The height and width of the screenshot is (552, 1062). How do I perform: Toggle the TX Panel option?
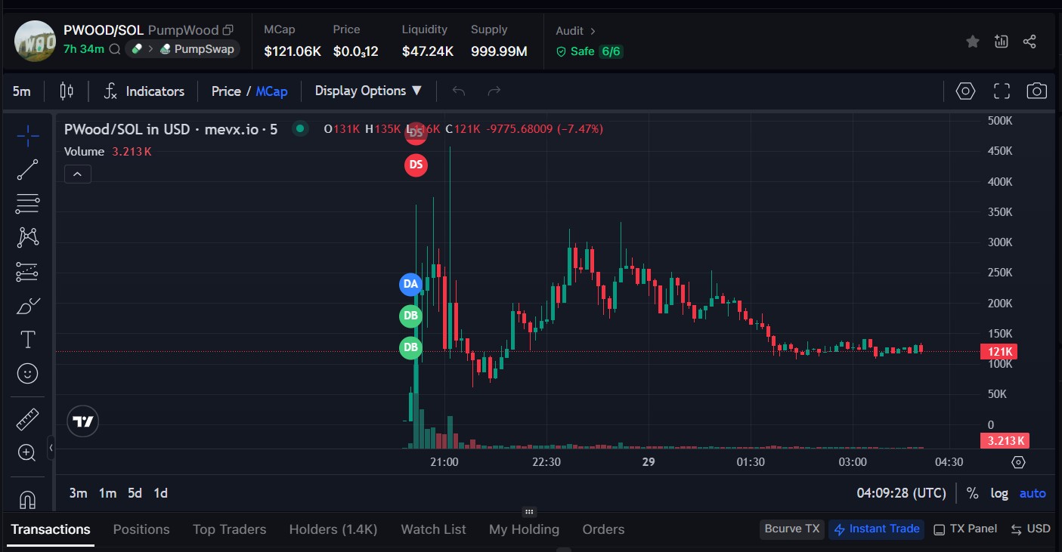965,529
